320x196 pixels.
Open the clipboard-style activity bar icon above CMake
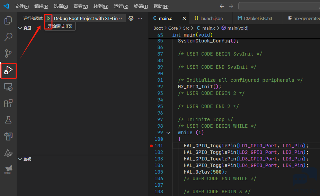pos(8,136)
